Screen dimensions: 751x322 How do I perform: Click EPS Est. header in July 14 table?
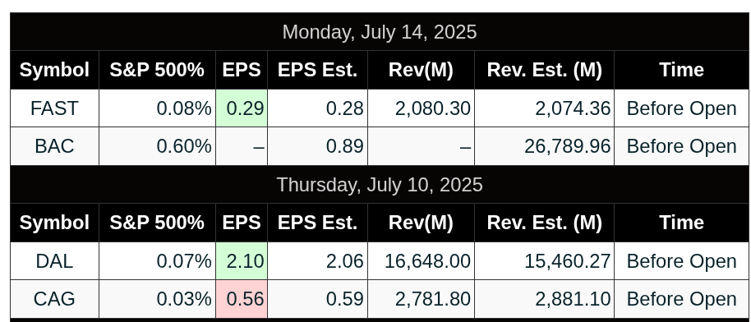pos(317,70)
